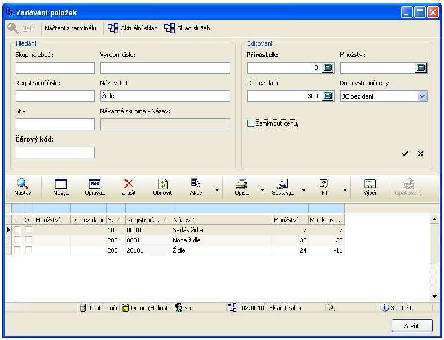Check P box for Noha židle row
Image resolution: width=444 pixels, height=340 pixels.
17,240
